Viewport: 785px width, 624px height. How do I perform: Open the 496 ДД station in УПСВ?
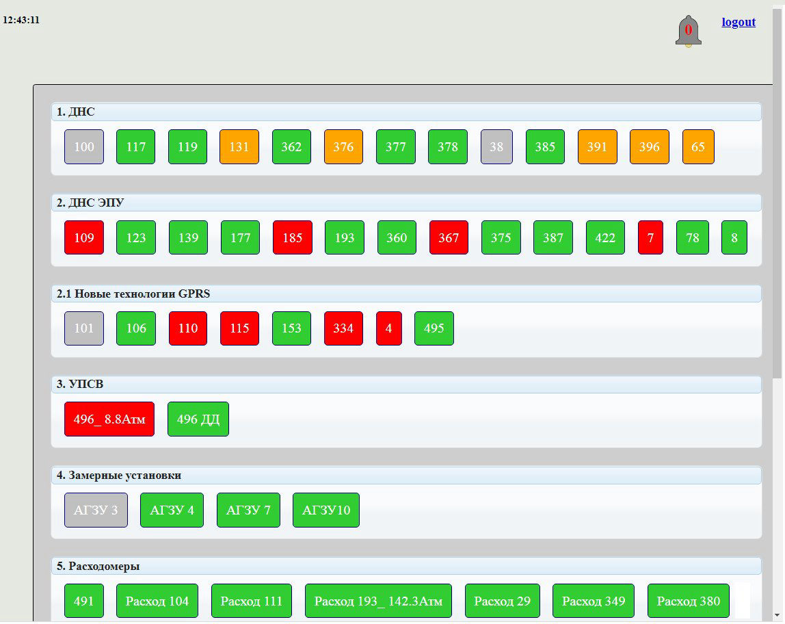point(198,419)
